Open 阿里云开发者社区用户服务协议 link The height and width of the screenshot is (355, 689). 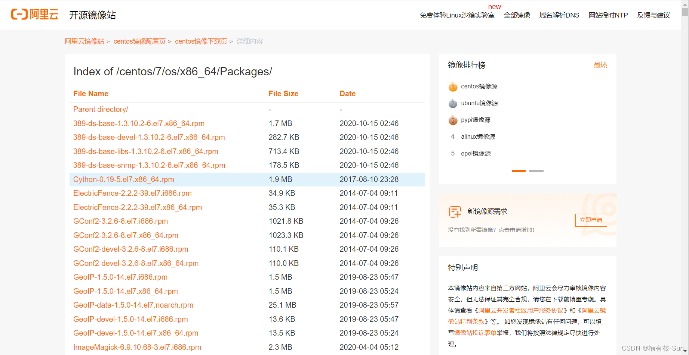coord(521,311)
